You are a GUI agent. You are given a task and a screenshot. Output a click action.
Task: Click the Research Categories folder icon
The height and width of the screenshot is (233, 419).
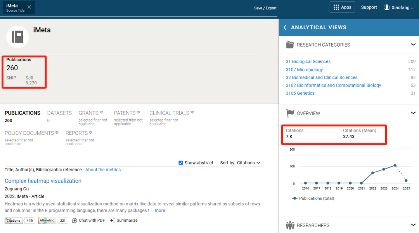[290, 45]
